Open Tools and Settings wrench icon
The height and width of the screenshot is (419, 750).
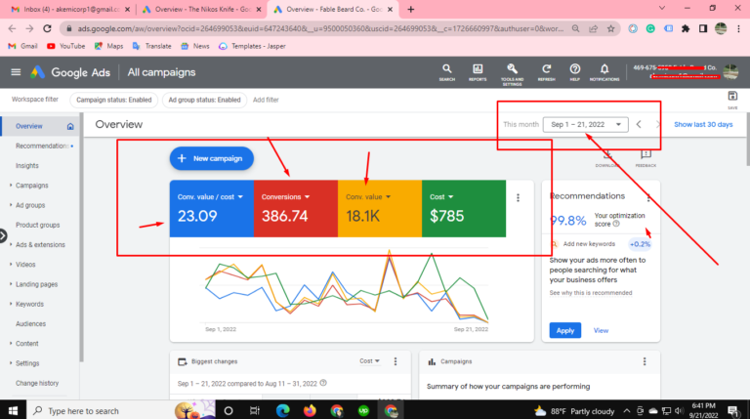click(x=512, y=71)
